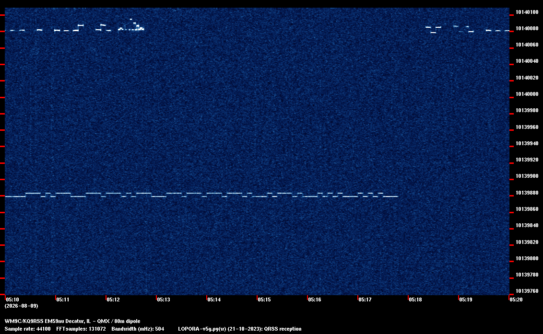
Task: Click the 05:16 time axis label
Action: pyautogui.click(x=315, y=299)
